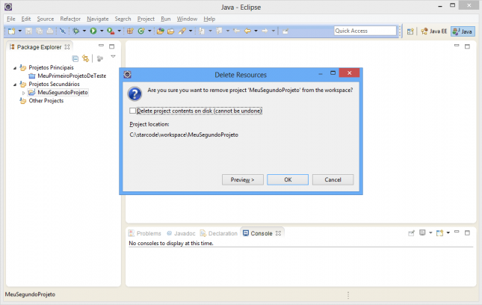Click the Skip All Breakpoints icon
Viewport: 482px width, 305px height.
(63, 31)
